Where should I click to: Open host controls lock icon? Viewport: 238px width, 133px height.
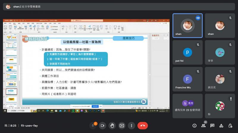click(230, 126)
